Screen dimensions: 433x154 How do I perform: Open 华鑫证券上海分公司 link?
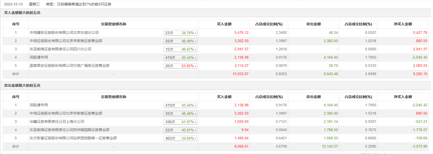(57, 121)
